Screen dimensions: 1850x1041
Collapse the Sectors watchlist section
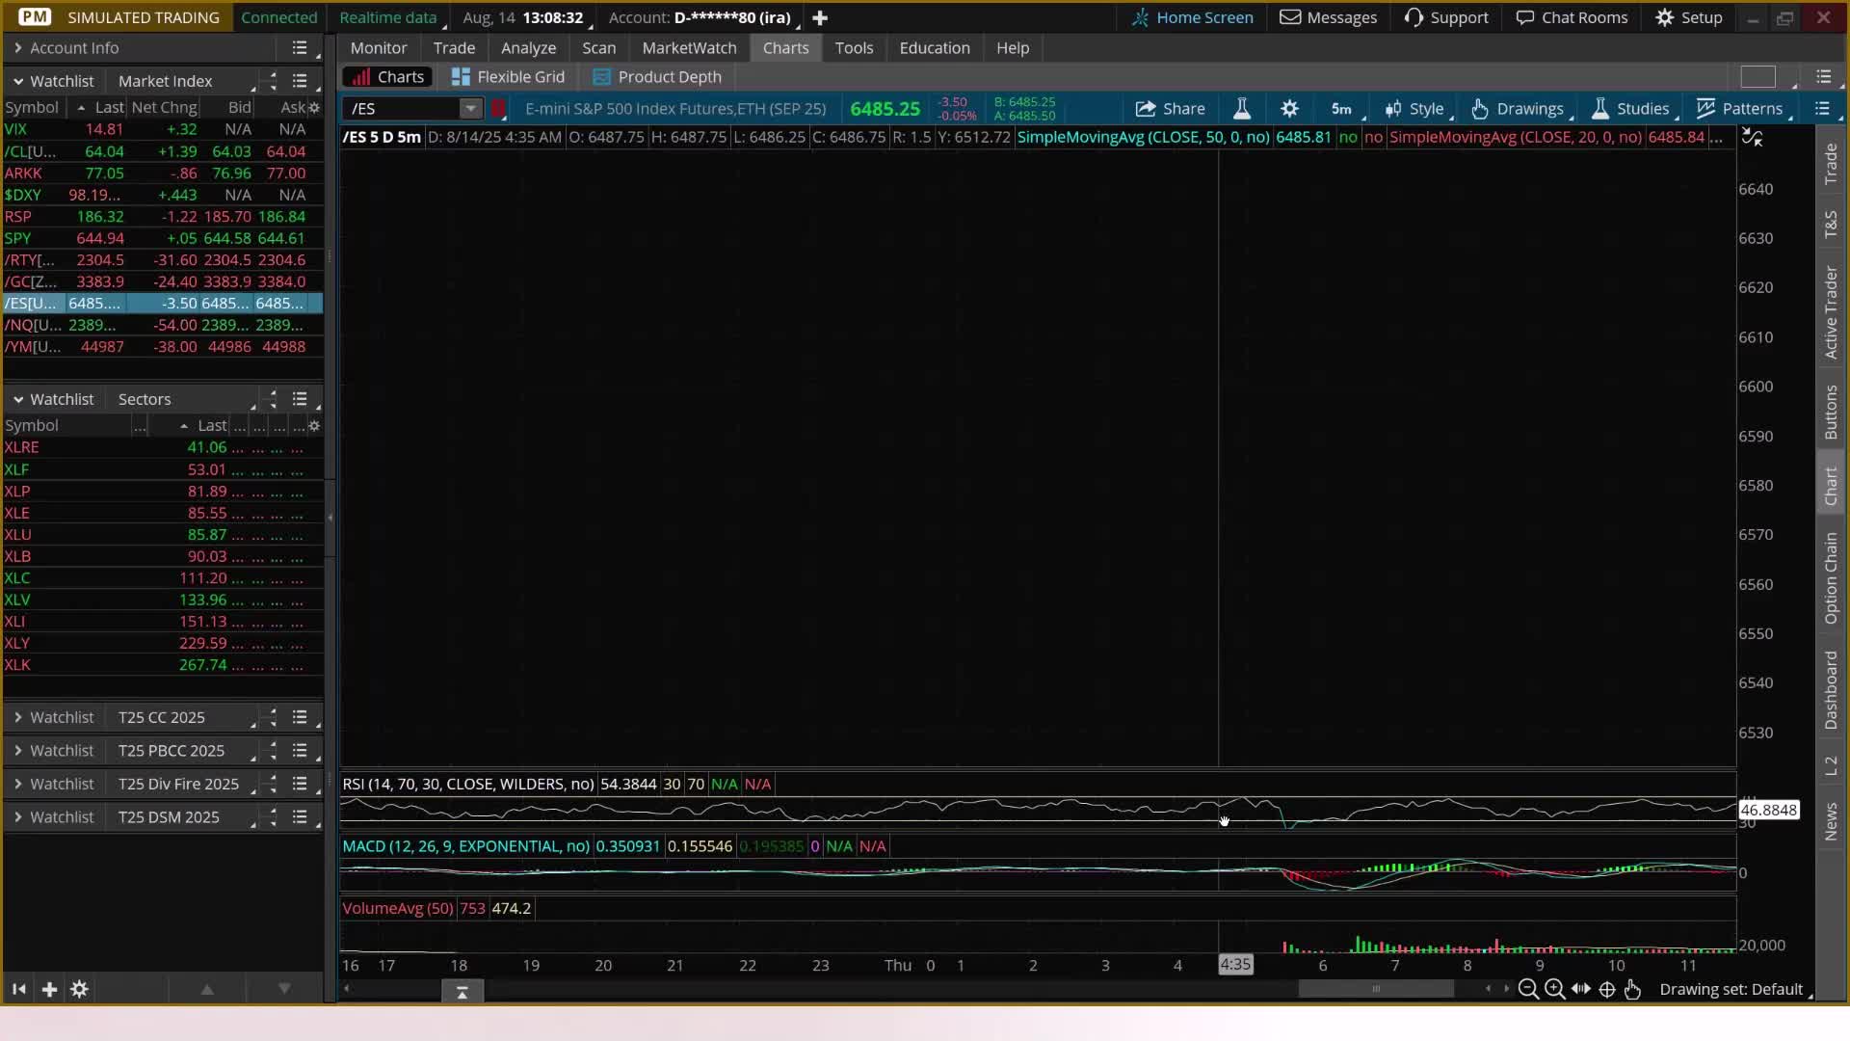coord(17,399)
